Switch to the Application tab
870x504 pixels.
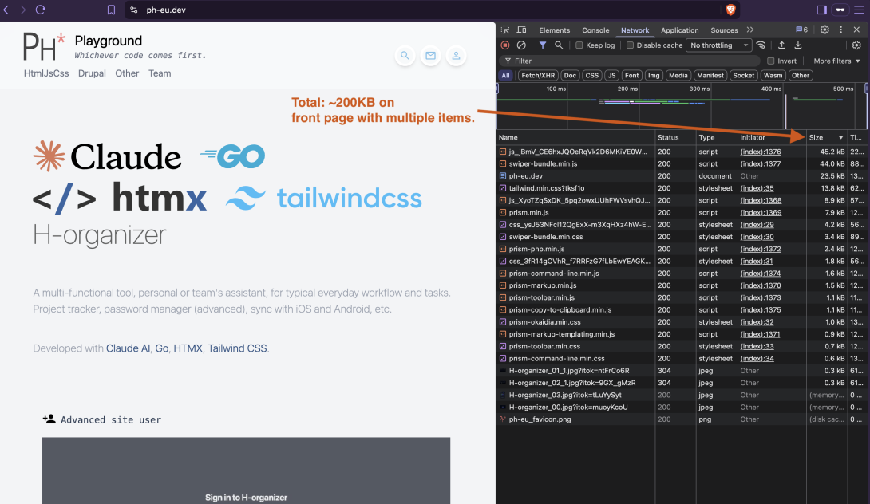click(x=680, y=30)
